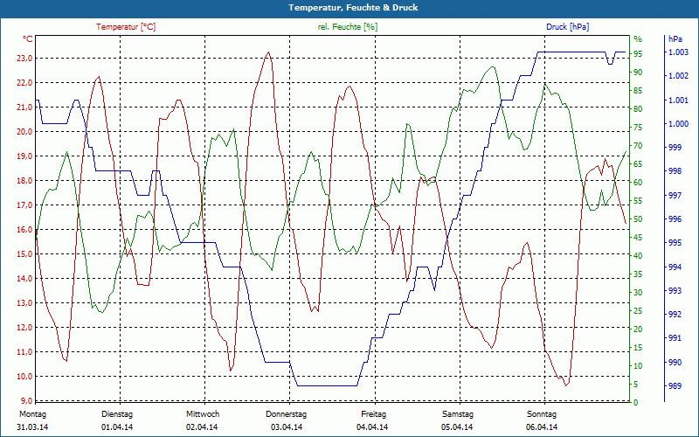Click the 25 humidity axis value
Image resolution: width=699 pixels, height=437 pixels.
(638, 311)
